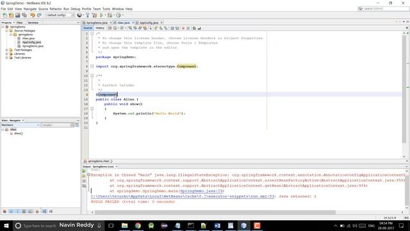
Task: Expand the Test Libraries node
Action: pos(7,58)
